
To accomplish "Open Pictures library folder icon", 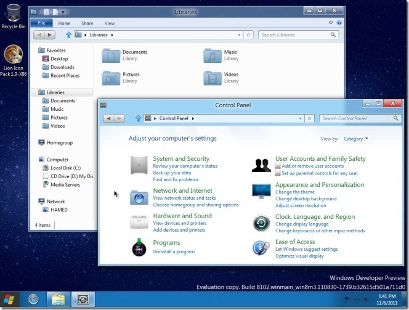I will click(111, 78).
